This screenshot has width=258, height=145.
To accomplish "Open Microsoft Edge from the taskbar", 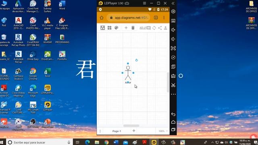I will (x=87, y=142).
